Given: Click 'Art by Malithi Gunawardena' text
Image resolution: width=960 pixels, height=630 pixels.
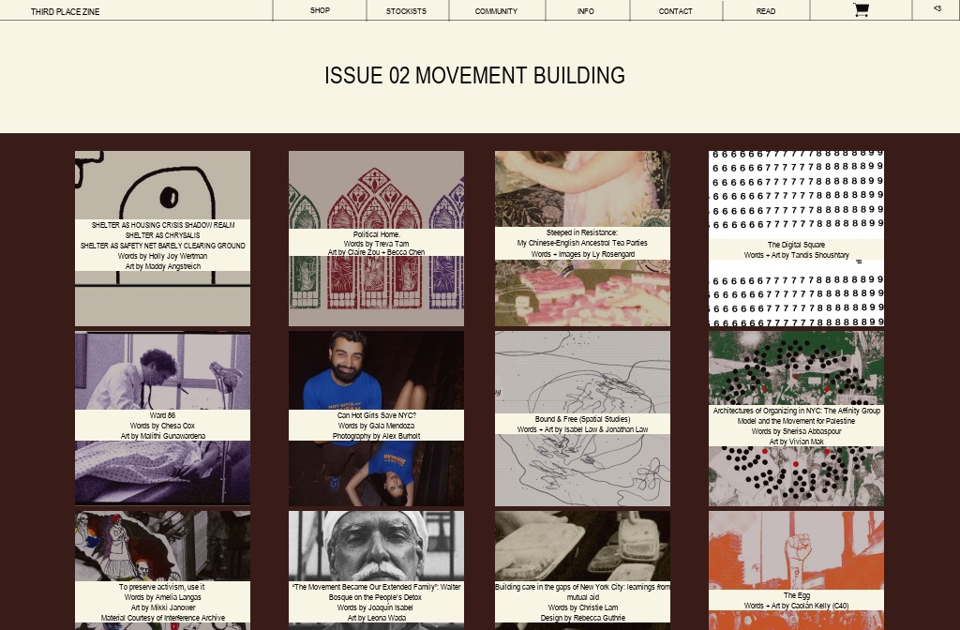Looking at the screenshot, I should [x=162, y=436].
